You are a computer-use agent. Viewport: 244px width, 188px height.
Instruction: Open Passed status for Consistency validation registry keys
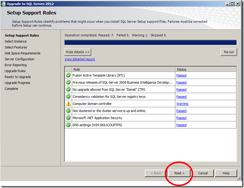pos(182,97)
